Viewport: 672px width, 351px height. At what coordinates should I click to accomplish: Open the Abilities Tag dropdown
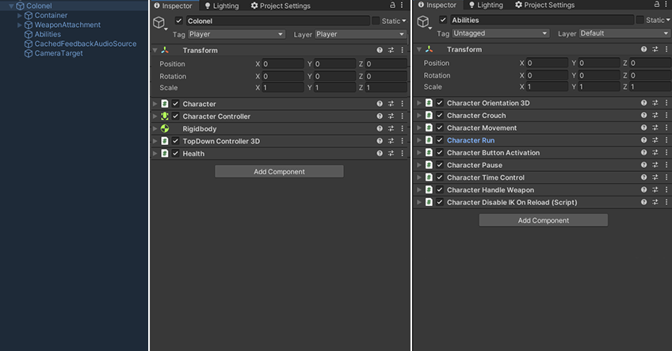501,33
